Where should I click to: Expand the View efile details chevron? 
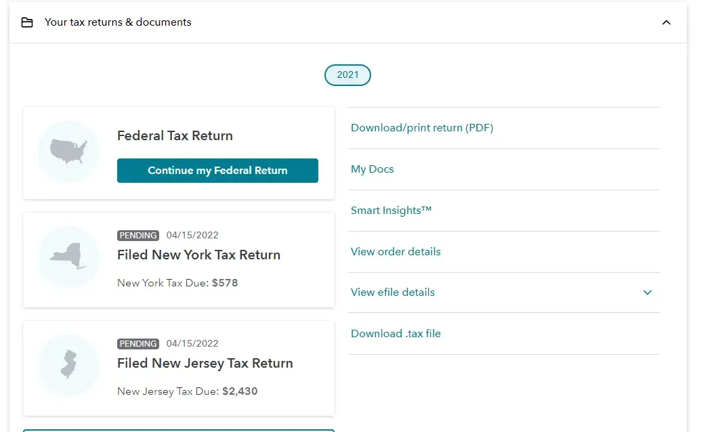click(647, 293)
